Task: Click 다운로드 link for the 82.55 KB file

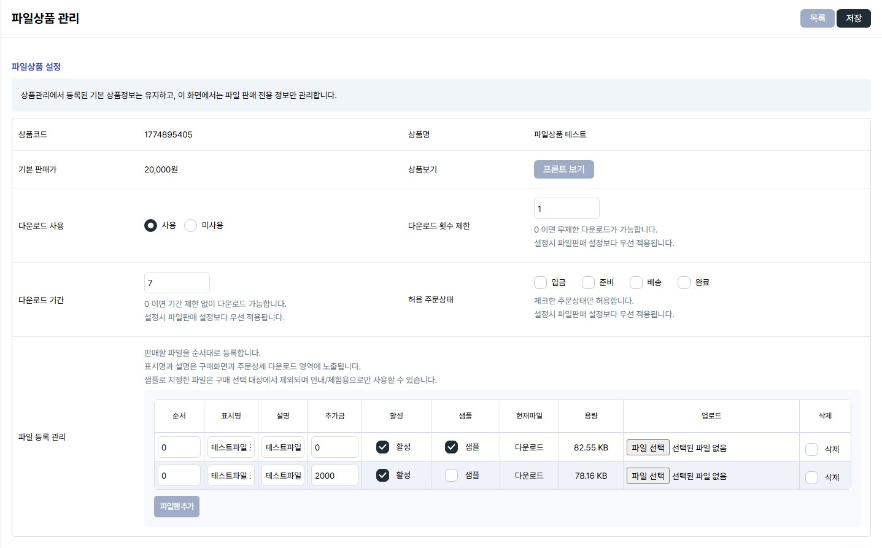Action: [x=528, y=448]
